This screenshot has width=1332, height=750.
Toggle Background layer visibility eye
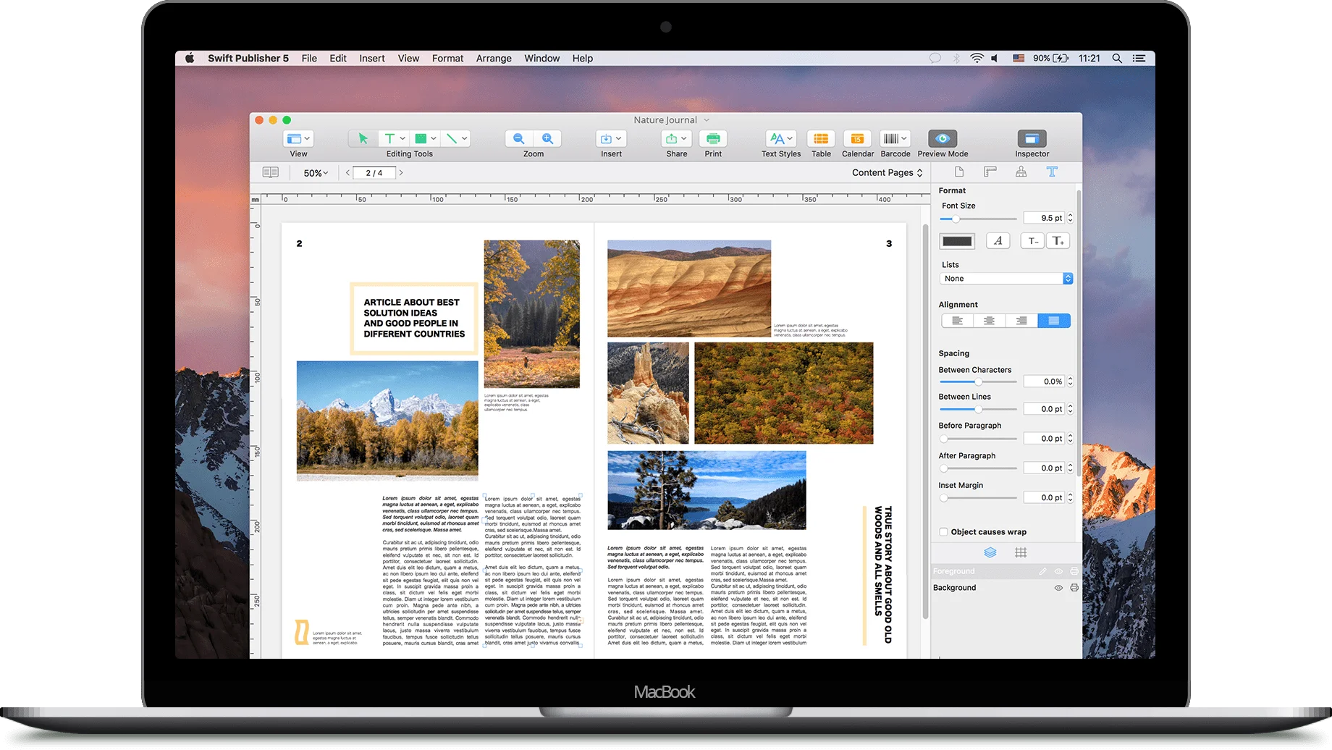click(1058, 588)
